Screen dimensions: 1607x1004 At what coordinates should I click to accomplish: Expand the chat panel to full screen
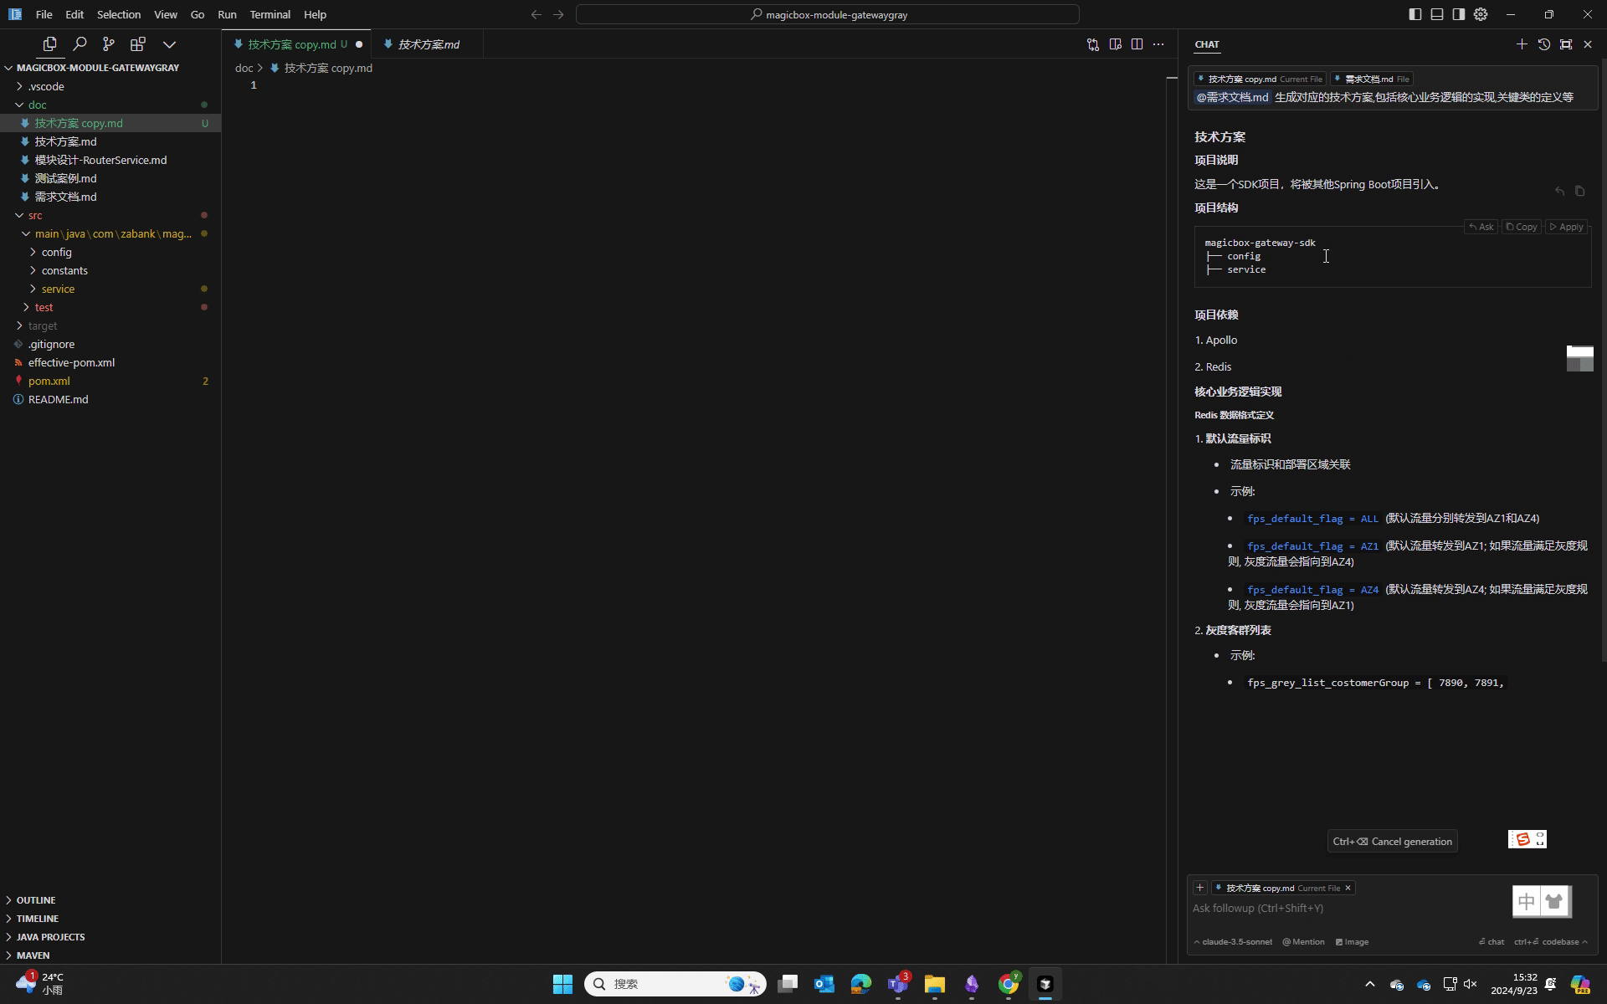click(x=1566, y=44)
